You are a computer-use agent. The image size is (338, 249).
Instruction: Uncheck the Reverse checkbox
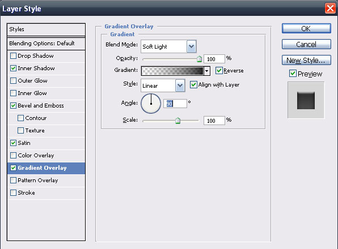point(219,71)
